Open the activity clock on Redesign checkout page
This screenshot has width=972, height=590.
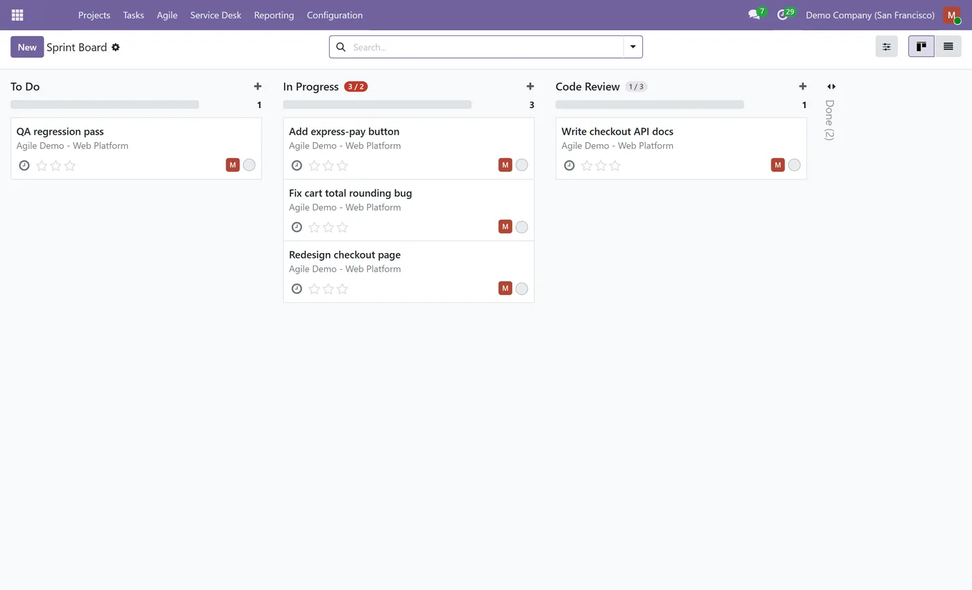point(296,289)
